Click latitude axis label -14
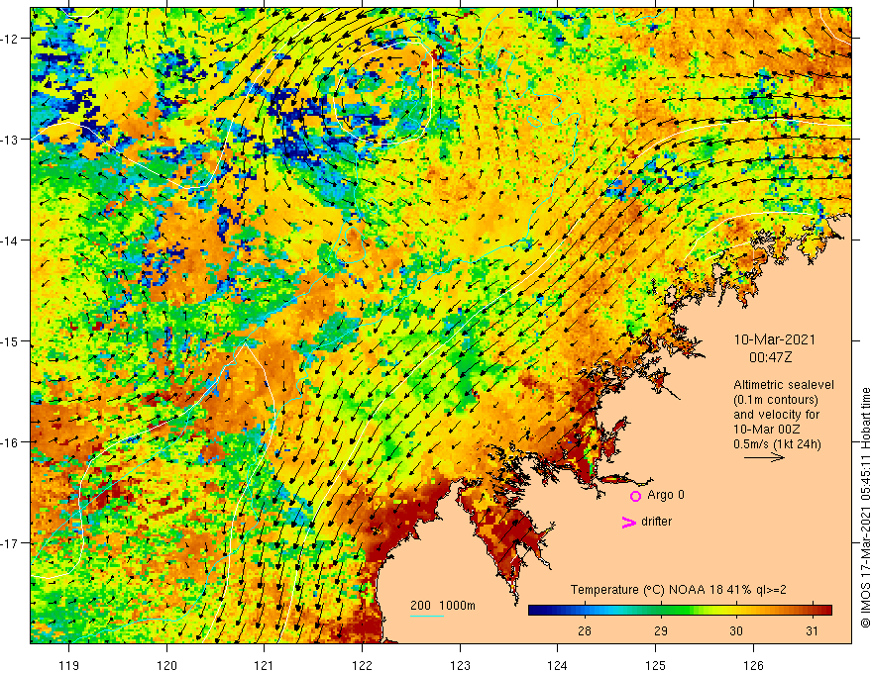 pos(11,240)
